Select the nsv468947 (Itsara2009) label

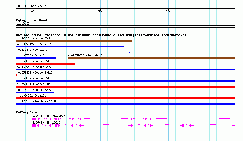point(34,67)
